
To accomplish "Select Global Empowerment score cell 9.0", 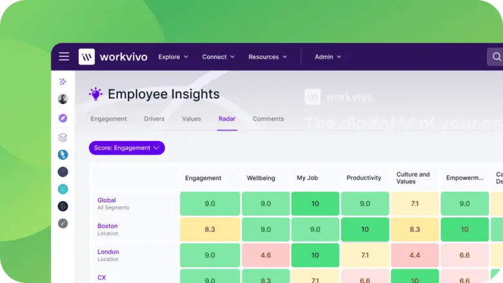I will [464, 204].
